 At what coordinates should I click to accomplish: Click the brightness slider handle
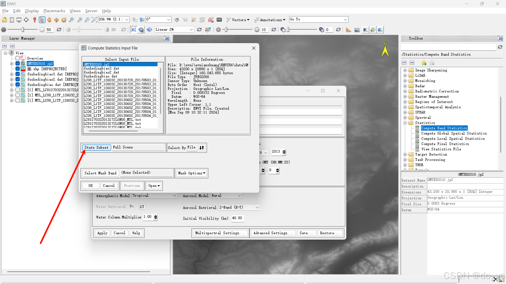[23, 29]
